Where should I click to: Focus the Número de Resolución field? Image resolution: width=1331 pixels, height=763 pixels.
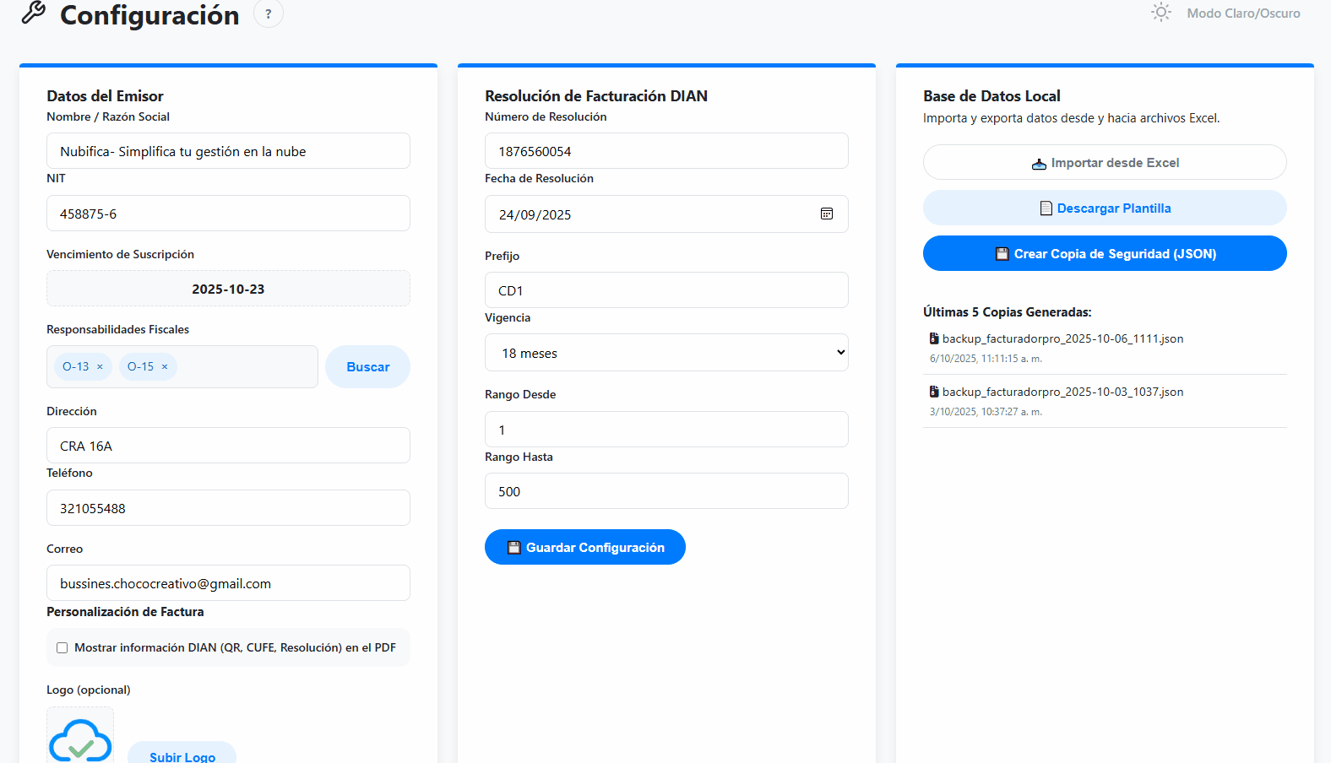[x=666, y=152]
